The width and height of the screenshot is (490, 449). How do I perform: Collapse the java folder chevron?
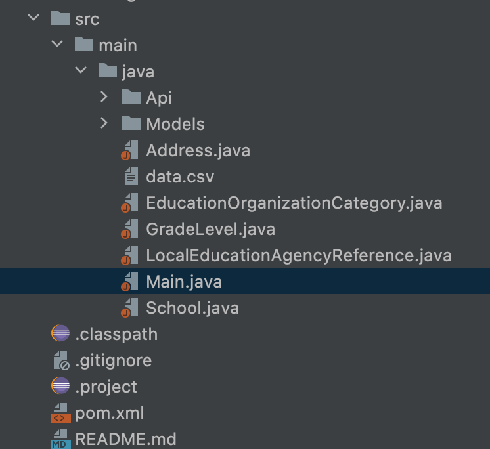[81, 70]
